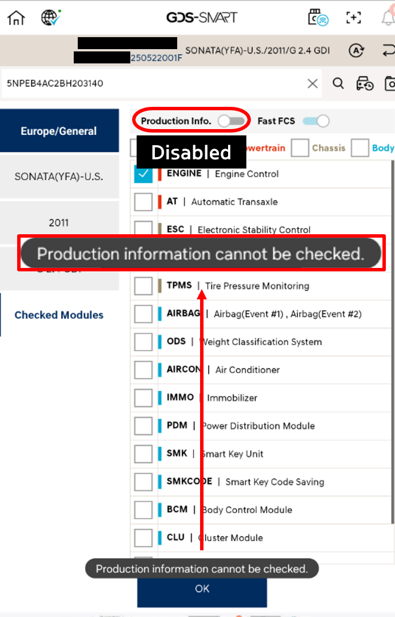Check the TPMS Tire Pressure Monitoring checkbox
This screenshot has width=395, height=617.
(143, 286)
